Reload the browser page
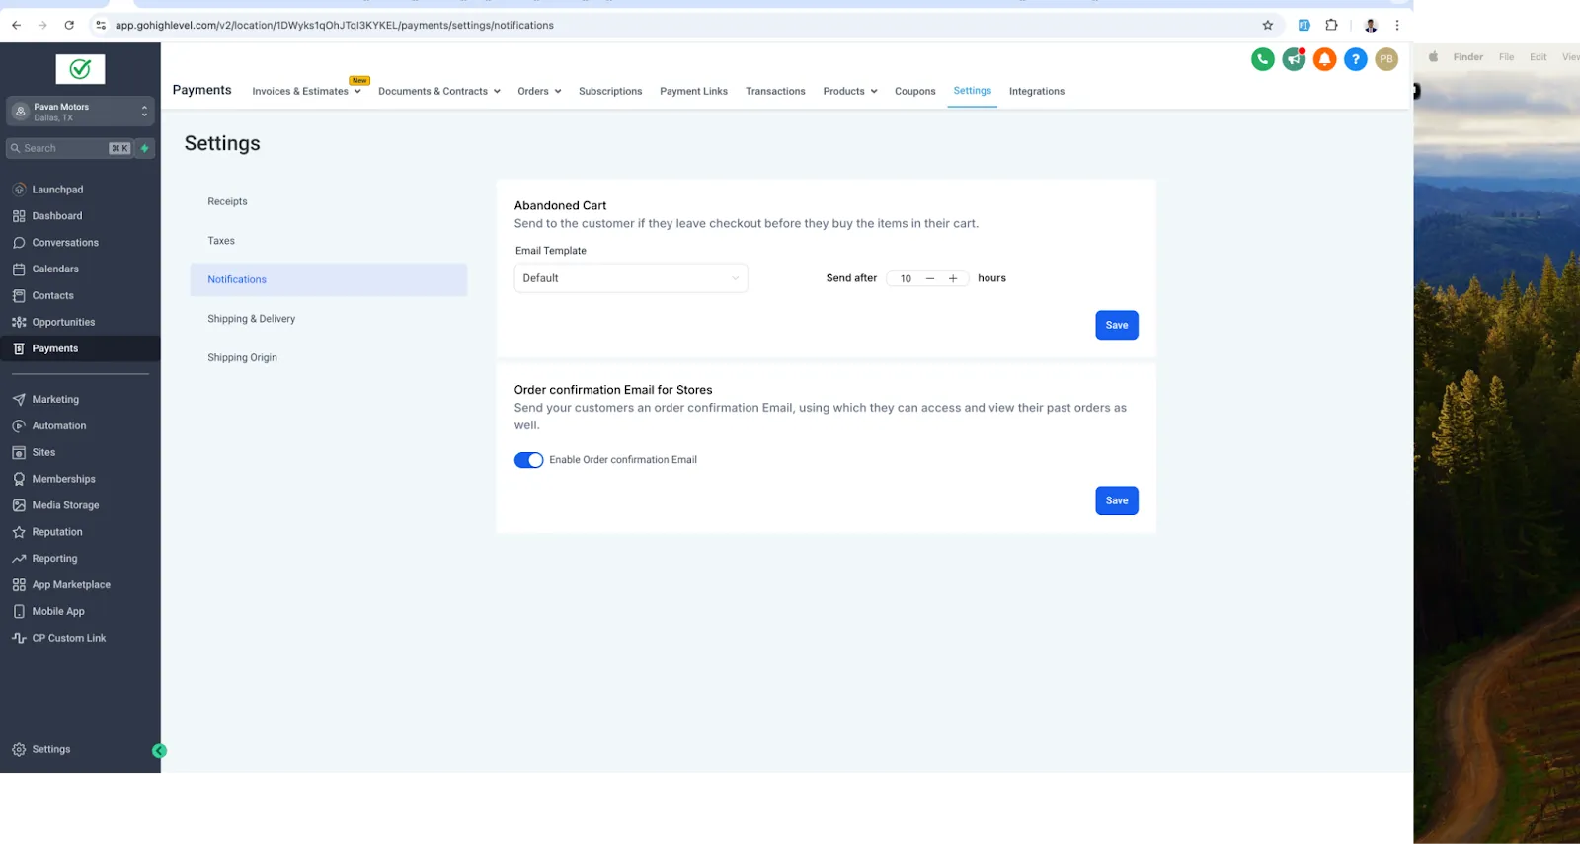1580x844 pixels. (69, 25)
